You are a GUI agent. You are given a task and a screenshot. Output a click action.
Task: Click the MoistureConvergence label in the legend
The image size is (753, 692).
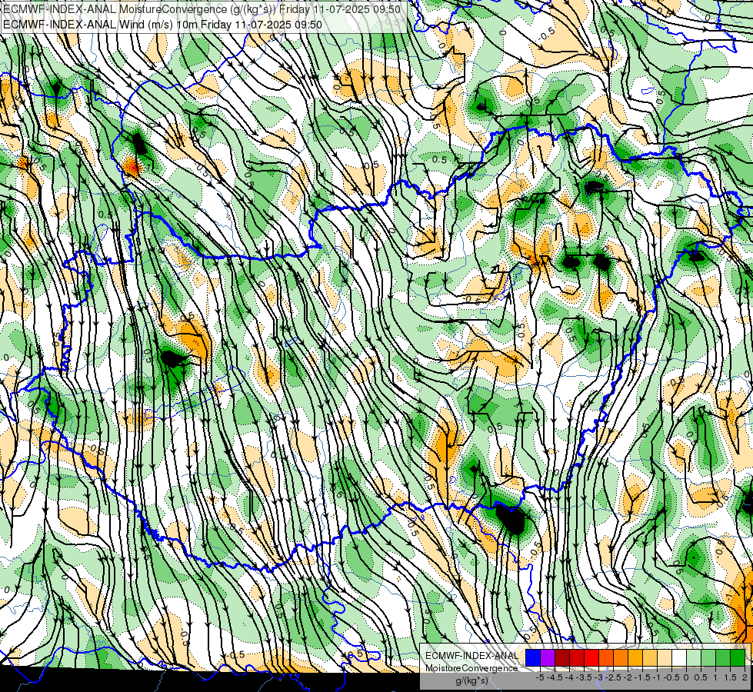[471, 668]
